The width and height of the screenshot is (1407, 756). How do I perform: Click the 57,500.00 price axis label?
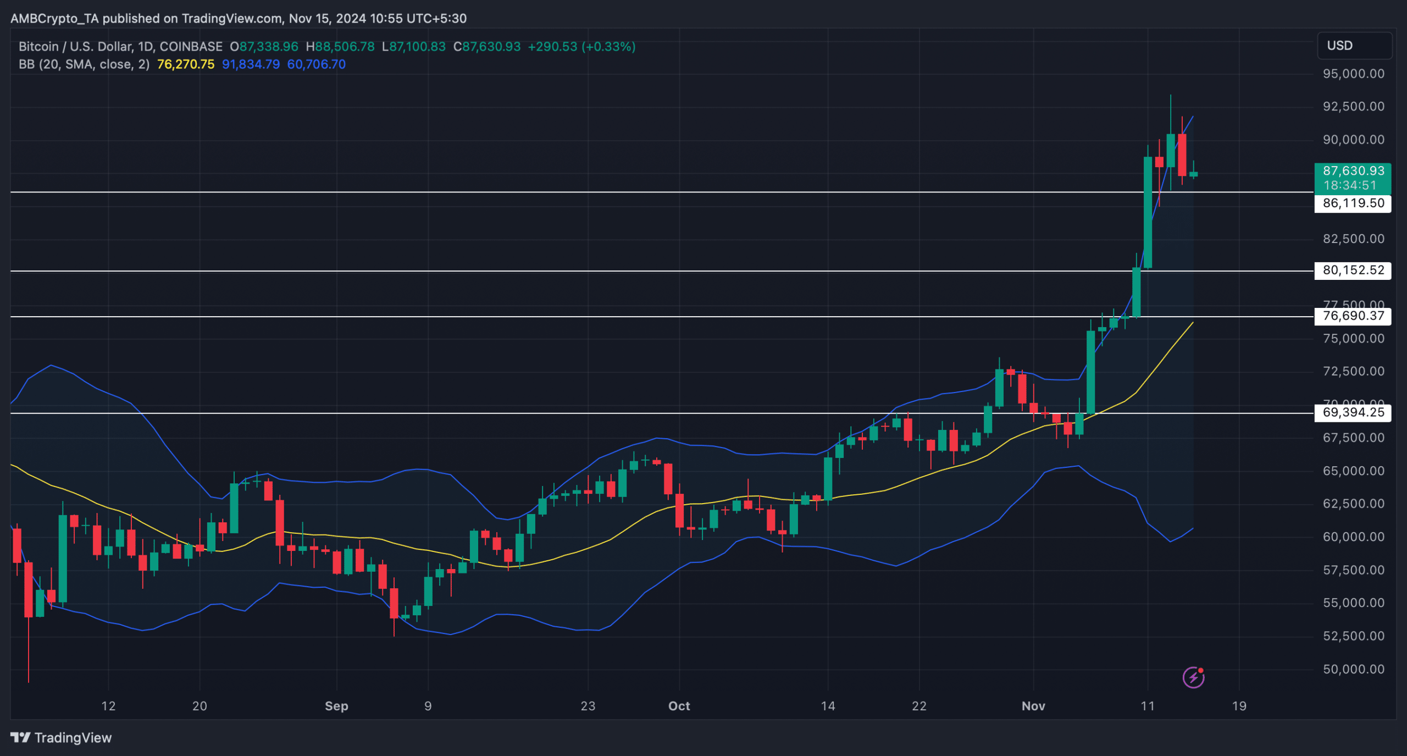pos(1354,570)
